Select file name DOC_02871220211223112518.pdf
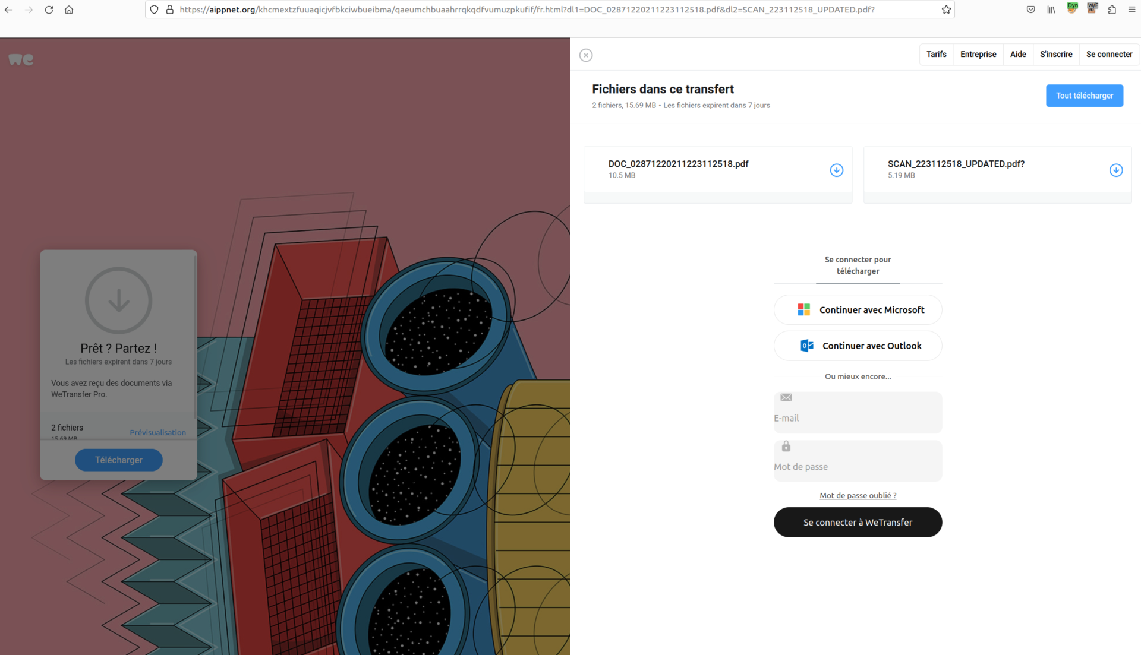The image size is (1141, 655). point(678,164)
